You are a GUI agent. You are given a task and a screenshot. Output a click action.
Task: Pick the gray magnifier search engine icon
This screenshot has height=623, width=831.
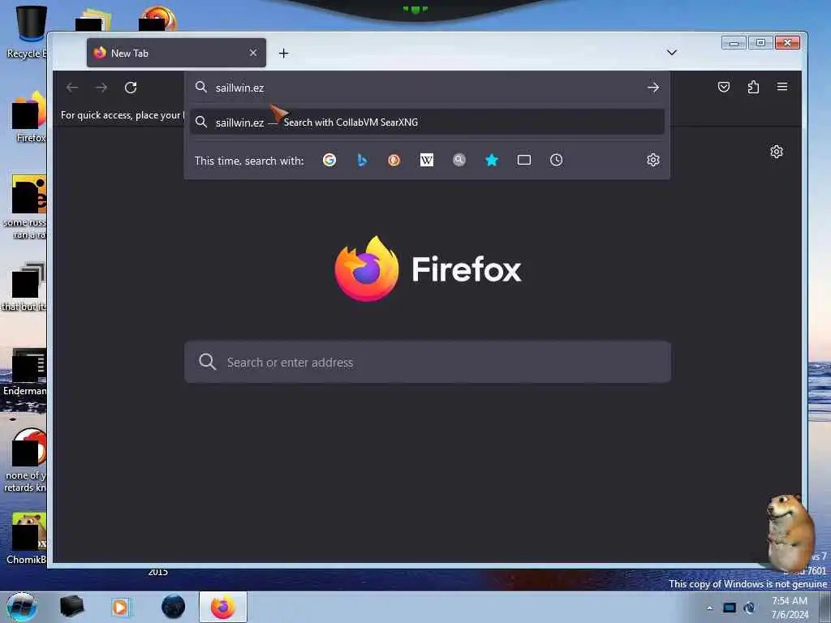point(459,160)
